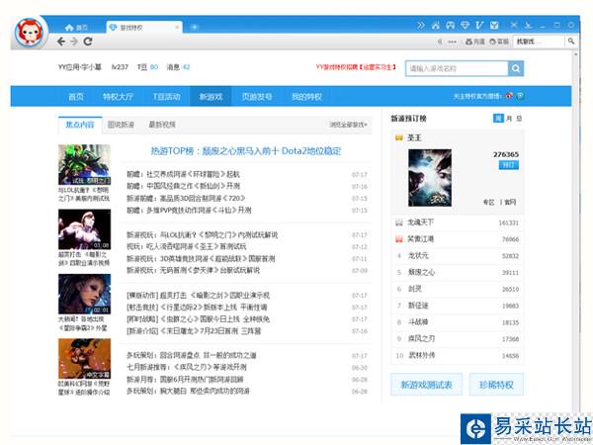Open the browse all games link
The width and height of the screenshot is (593, 445).
pyautogui.click(x=348, y=125)
